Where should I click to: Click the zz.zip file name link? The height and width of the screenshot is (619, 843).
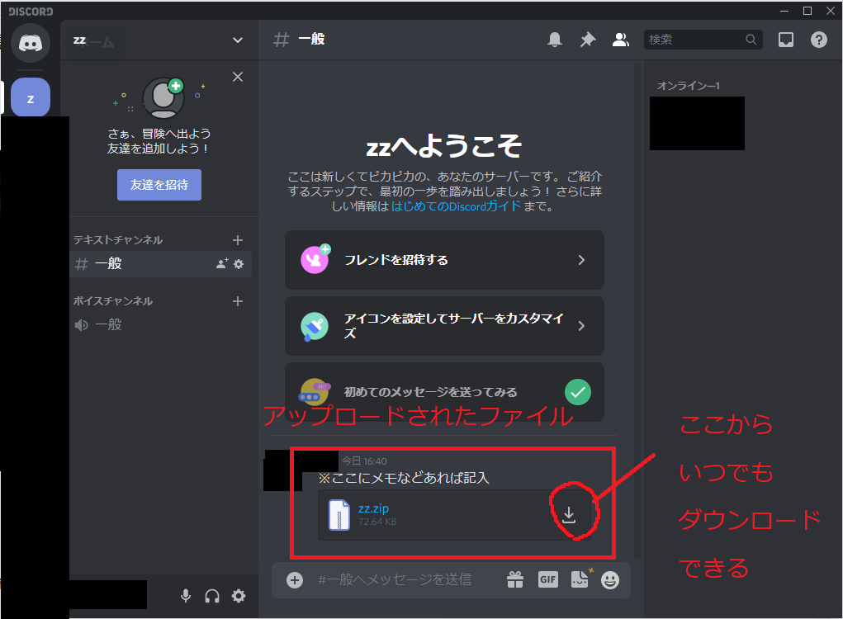(374, 508)
